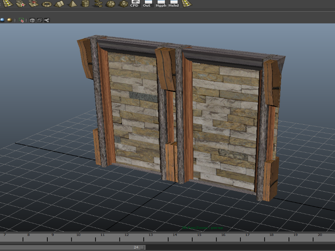Click the overlapping boxes panel icon
Viewport: 335px width, 251px height.
tap(39, 20)
